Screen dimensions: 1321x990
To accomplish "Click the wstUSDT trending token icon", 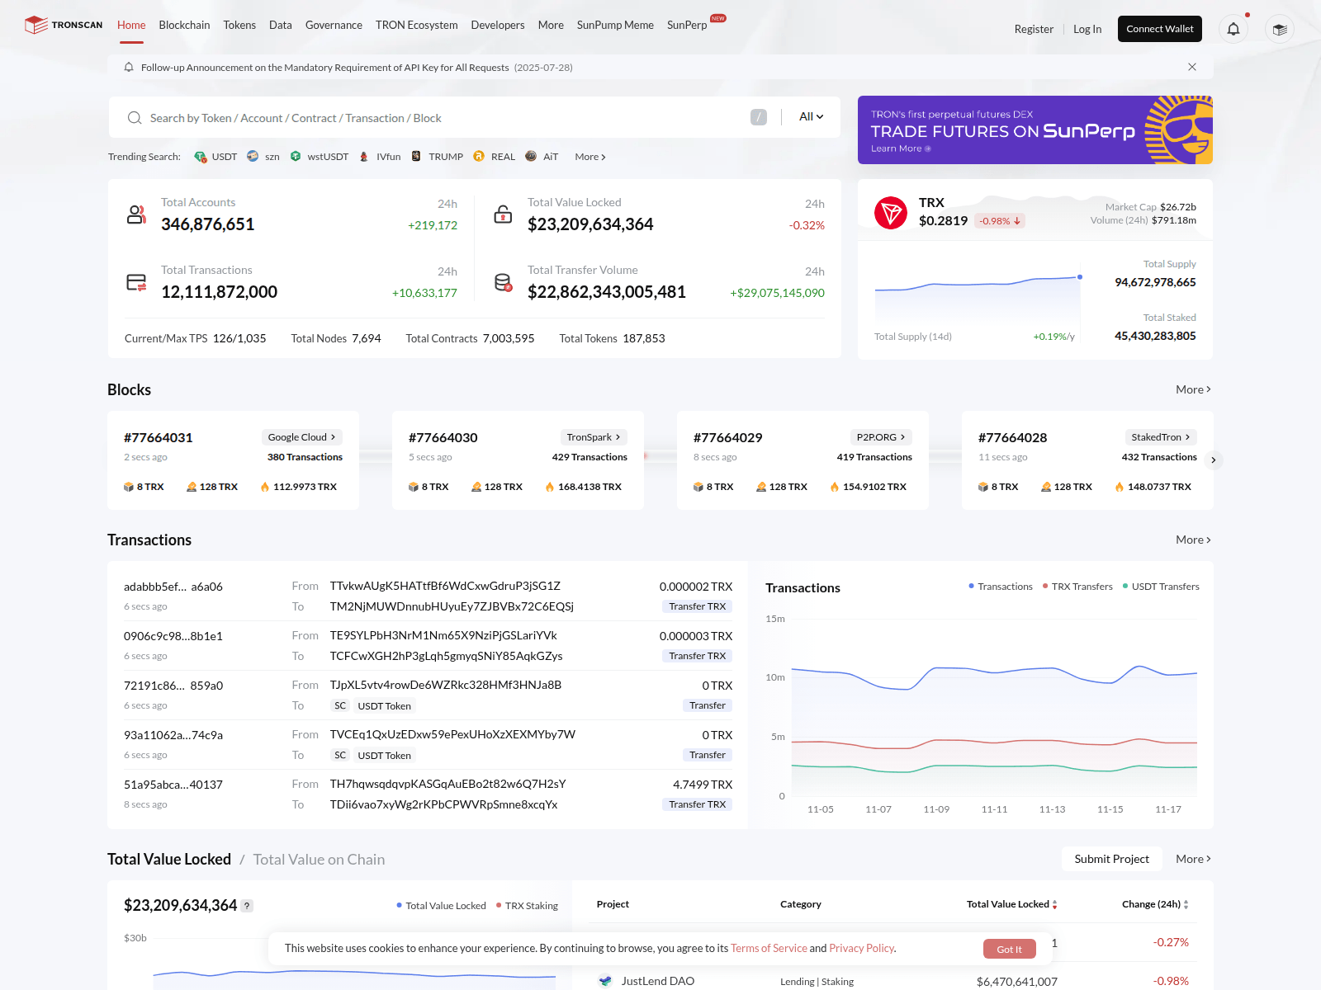I will 296,156.
